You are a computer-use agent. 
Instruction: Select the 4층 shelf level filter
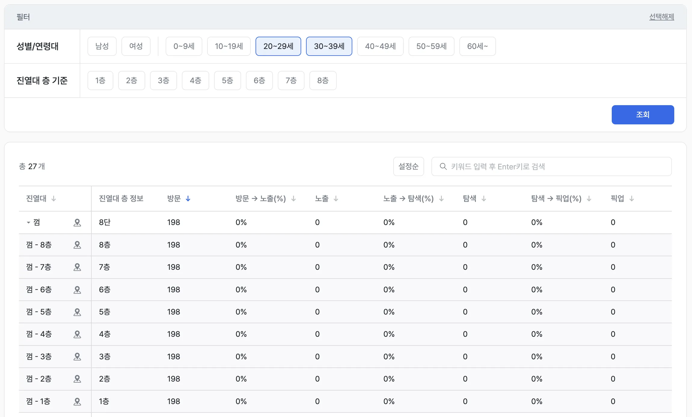[x=195, y=81]
